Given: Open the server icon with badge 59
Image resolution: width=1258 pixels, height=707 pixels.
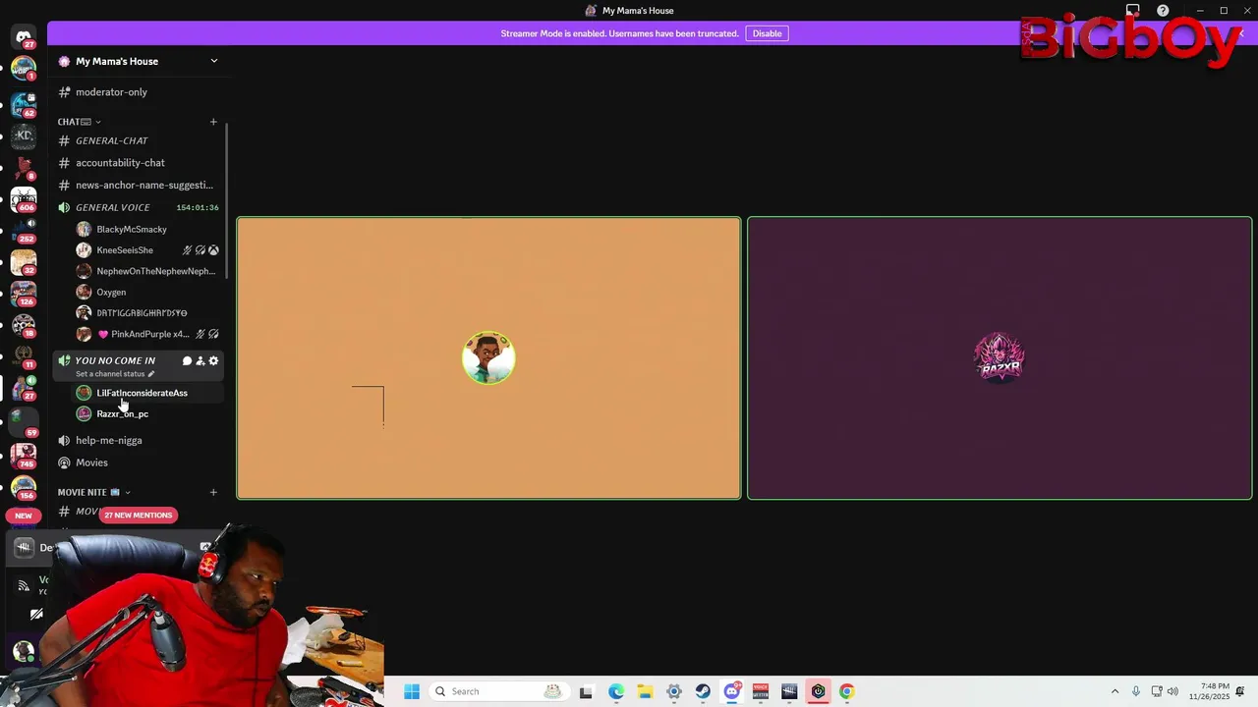Looking at the screenshot, I should pos(24,422).
